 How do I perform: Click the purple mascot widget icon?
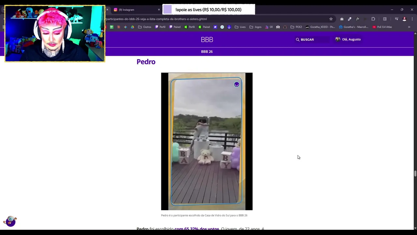click(x=10, y=221)
